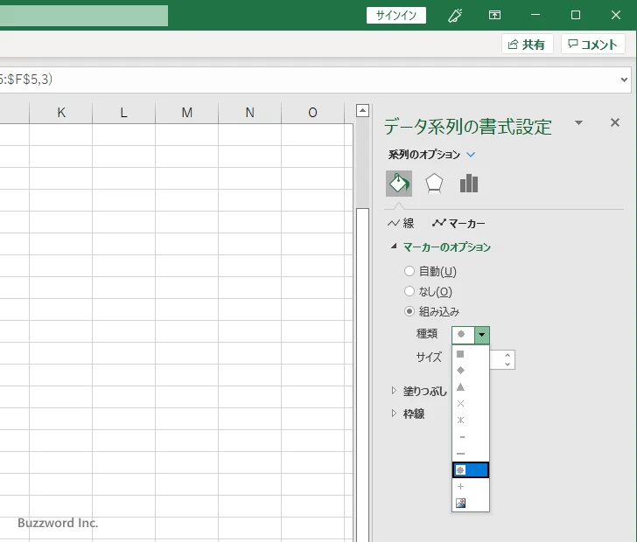Select the 自動(U) radio button

point(409,271)
